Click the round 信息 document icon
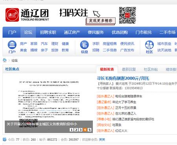Screen dimensions: 177x145 [x=85, y=45]
